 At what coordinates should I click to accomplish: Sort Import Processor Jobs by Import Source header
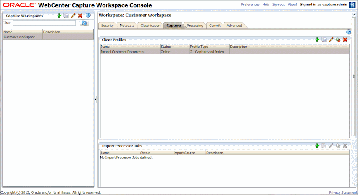pyautogui.click(x=189, y=153)
